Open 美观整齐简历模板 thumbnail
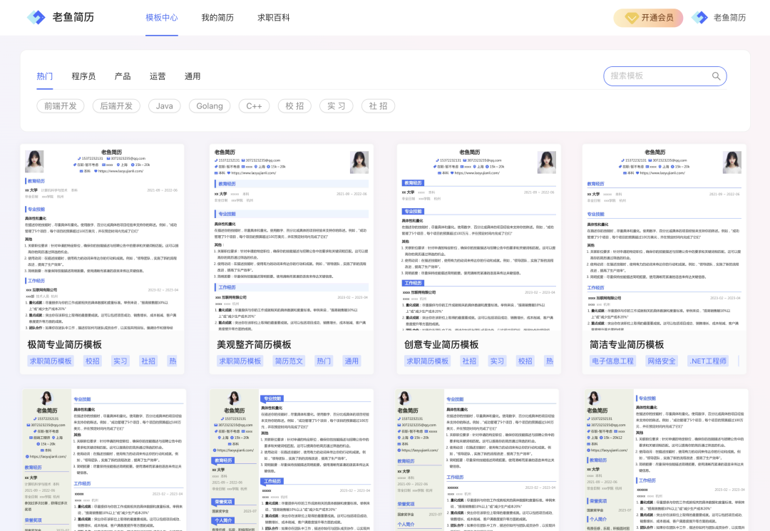This screenshot has height=531, width=770. 292,238
